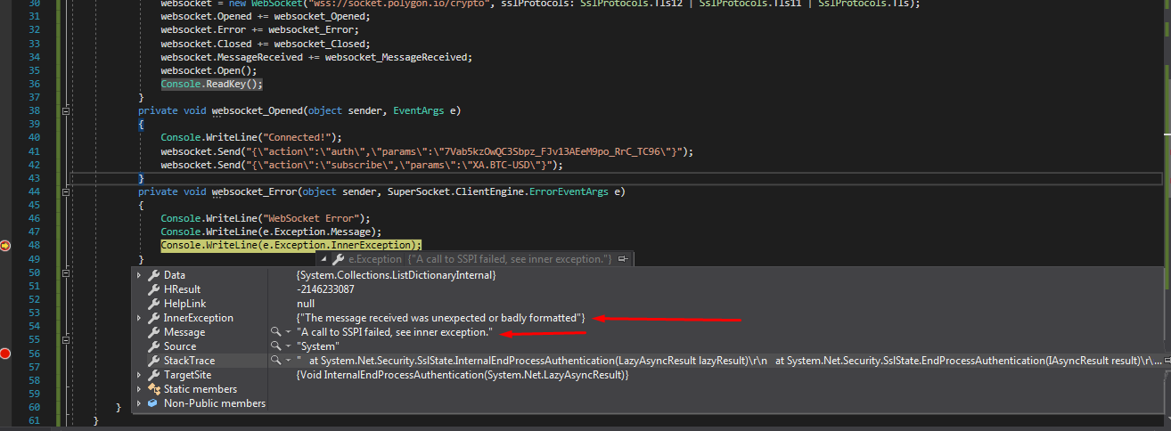Click the wrench icon beside Data property
Image resolution: width=1171 pixels, height=431 pixels.
[x=153, y=275]
